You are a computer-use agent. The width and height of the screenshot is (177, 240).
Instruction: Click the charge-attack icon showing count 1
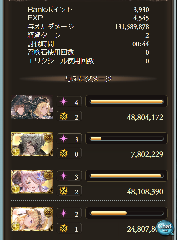tap(64, 228)
